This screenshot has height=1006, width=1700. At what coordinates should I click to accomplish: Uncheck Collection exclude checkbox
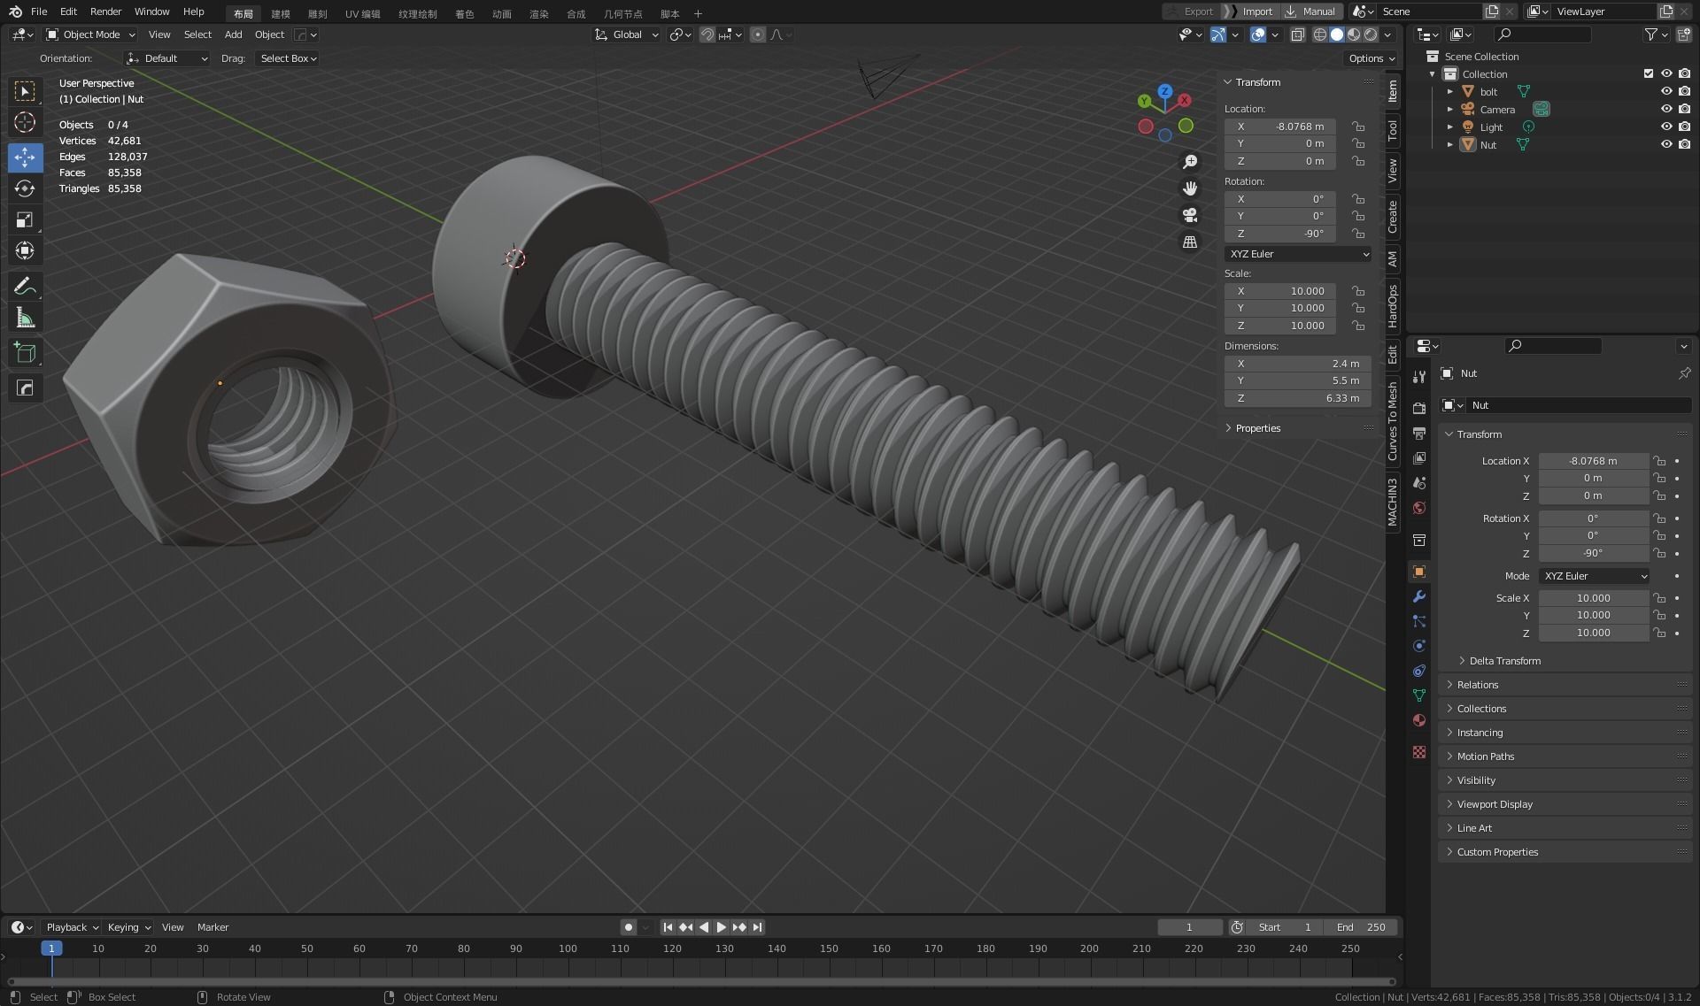point(1648,73)
